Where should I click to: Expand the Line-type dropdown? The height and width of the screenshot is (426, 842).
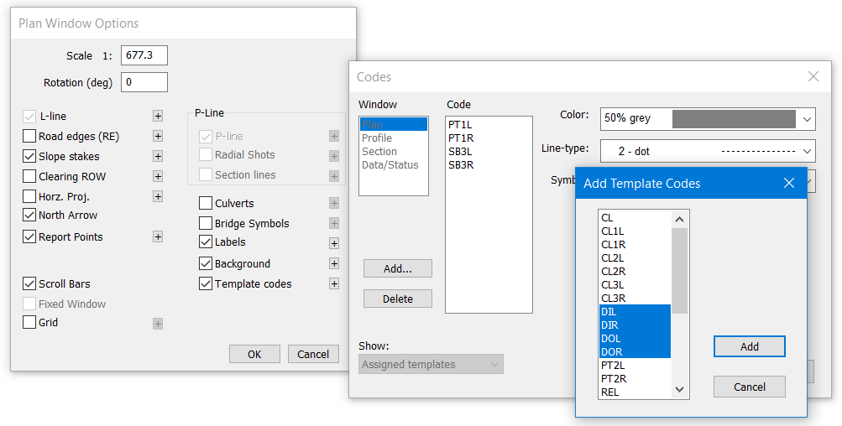(806, 151)
